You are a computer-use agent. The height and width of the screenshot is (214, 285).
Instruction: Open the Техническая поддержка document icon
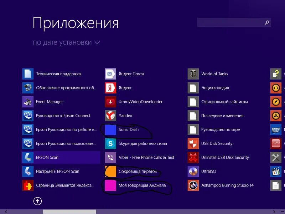[28, 74]
